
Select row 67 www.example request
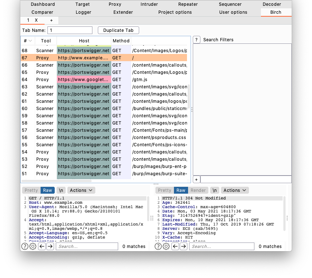click(x=104, y=58)
